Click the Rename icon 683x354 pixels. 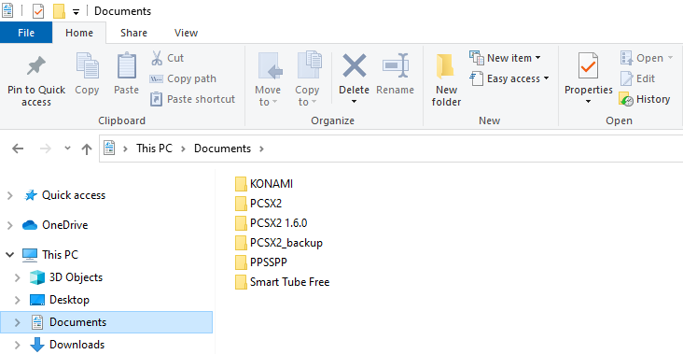point(396,65)
